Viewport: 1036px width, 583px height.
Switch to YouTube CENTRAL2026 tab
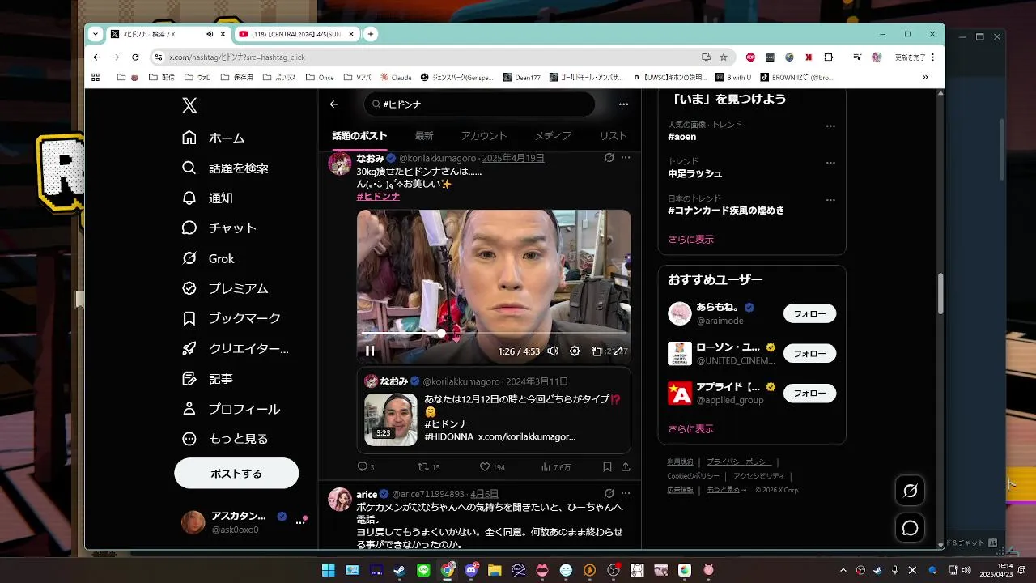(x=296, y=34)
